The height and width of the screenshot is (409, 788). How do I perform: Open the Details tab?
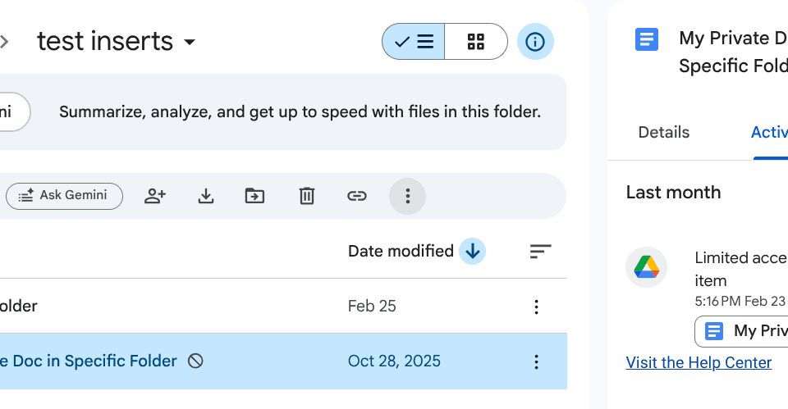click(x=663, y=132)
